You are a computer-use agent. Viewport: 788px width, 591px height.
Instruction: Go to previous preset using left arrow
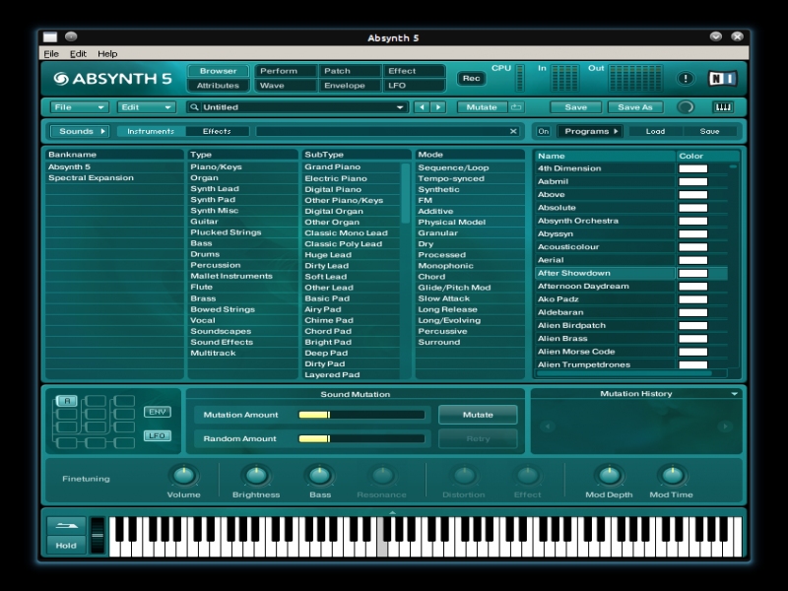[x=422, y=107]
